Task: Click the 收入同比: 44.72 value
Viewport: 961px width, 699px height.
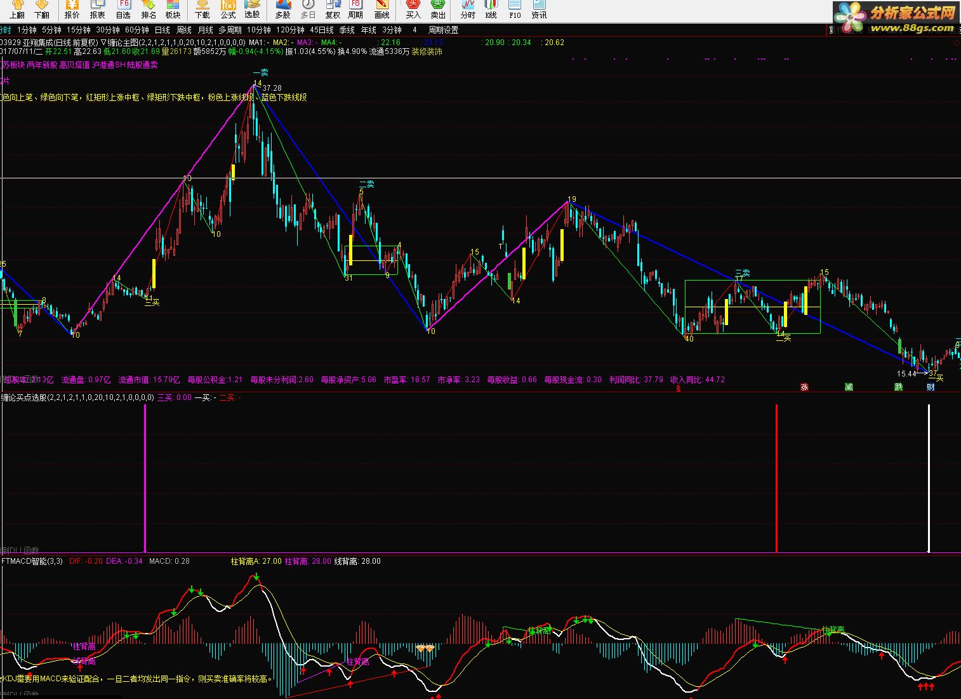Action: (698, 380)
